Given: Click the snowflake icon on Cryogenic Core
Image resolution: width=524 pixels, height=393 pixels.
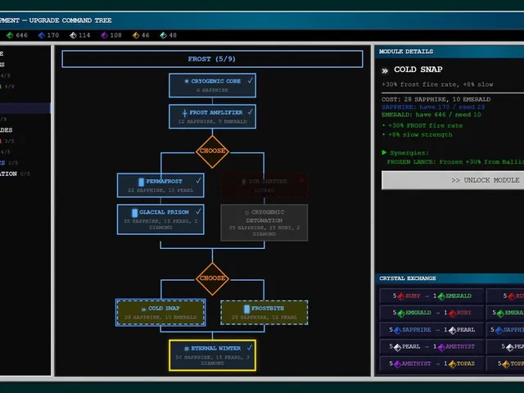Looking at the screenshot, I should coord(187,81).
